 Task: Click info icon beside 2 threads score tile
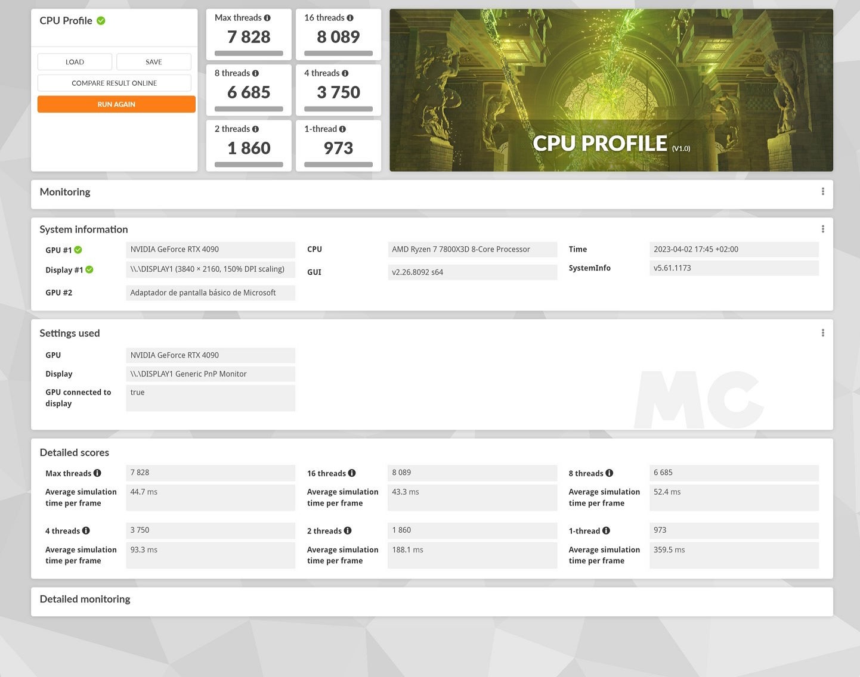(255, 129)
